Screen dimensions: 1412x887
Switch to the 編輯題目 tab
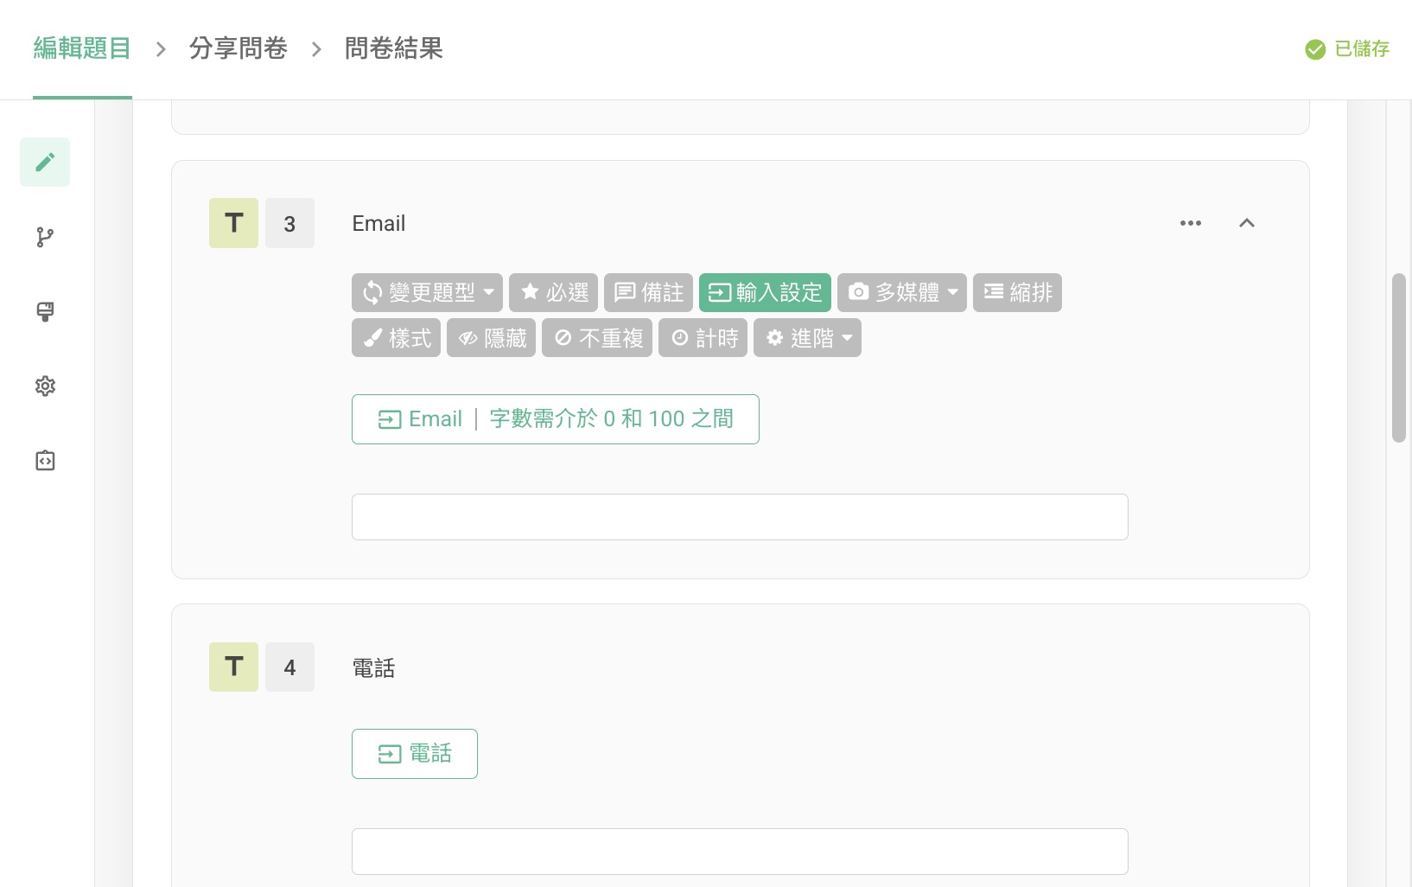[x=82, y=48]
